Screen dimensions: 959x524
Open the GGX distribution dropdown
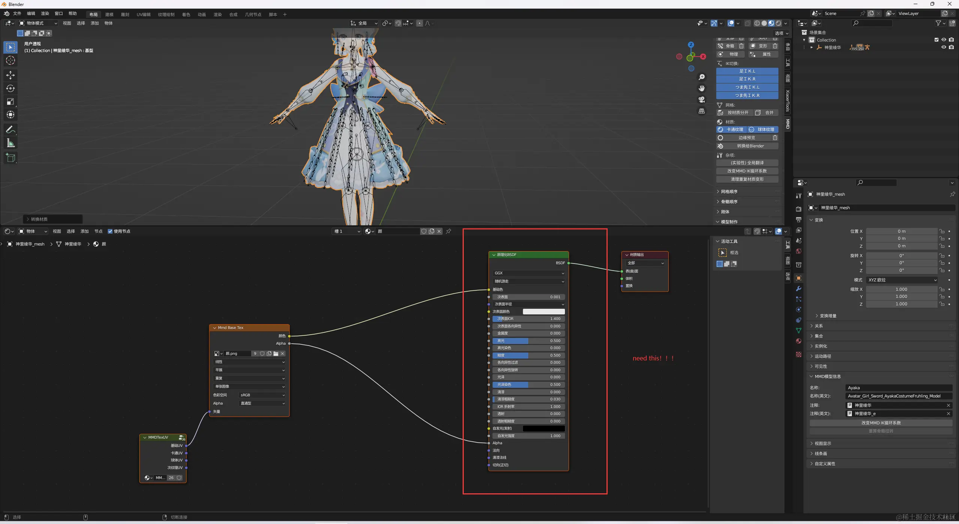[529, 273]
